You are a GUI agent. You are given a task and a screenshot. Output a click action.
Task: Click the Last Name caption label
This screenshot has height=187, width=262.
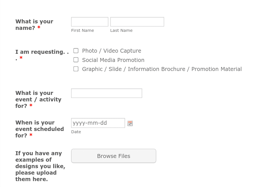pos(121,30)
